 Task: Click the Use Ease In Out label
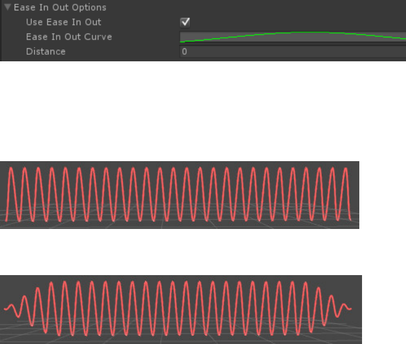(x=64, y=22)
